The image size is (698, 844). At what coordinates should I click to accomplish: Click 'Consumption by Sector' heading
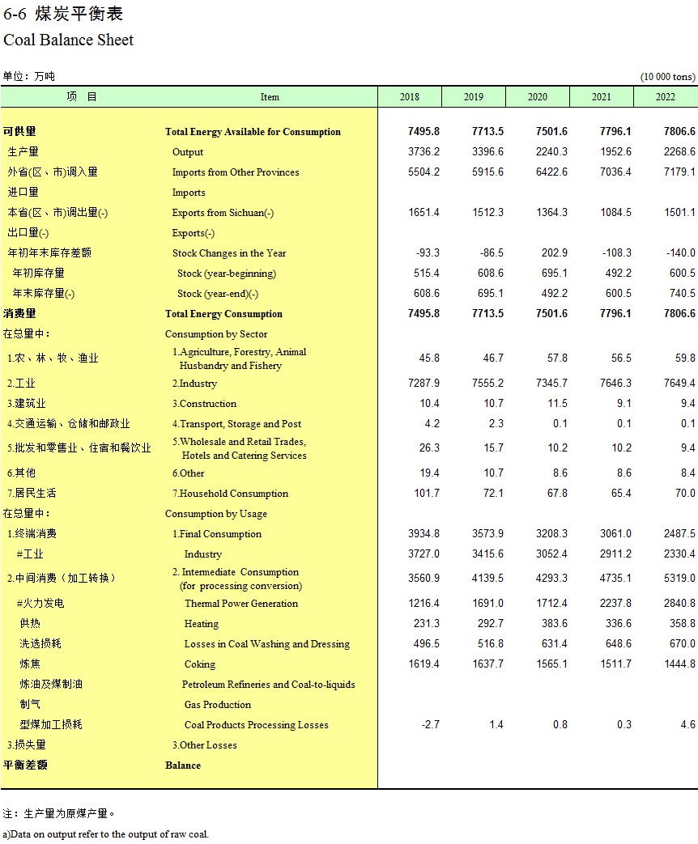point(216,334)
